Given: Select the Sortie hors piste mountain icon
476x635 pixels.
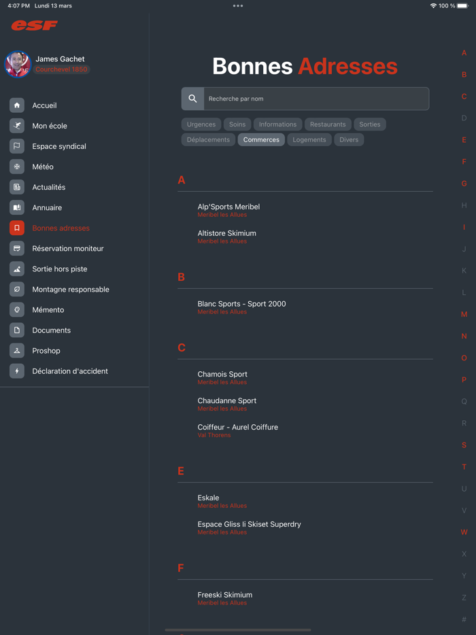Looking at the screenshot, I should coord(17,269).
